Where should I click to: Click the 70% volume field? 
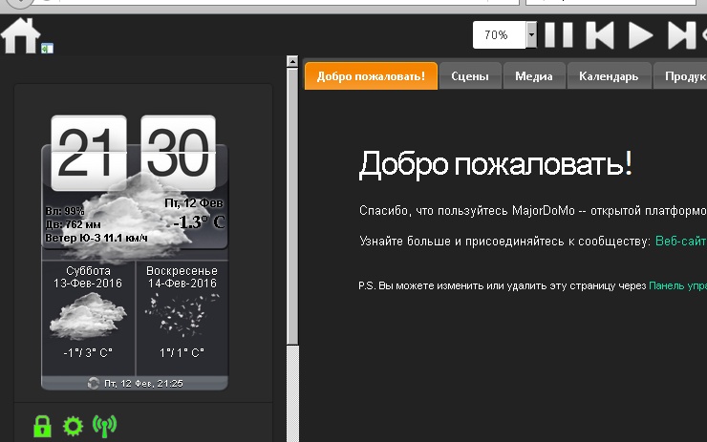499,34
